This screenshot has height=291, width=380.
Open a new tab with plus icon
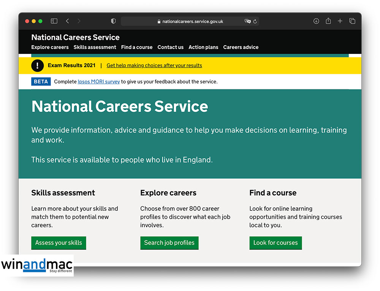point(340,21)
